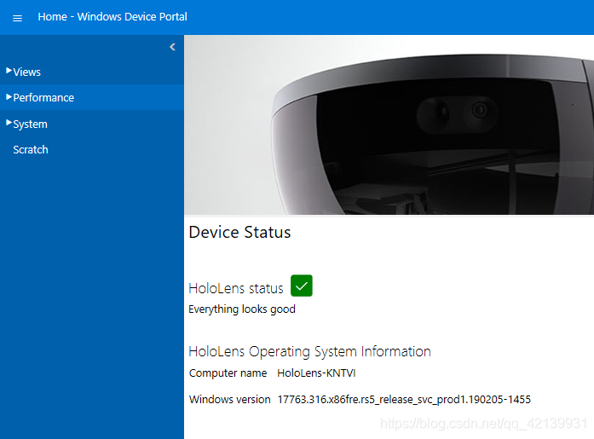Image resolution: width=594 pixels, height=439 pixels.
Task: Click the Device Status heading
Action: (x=239, y=232)
